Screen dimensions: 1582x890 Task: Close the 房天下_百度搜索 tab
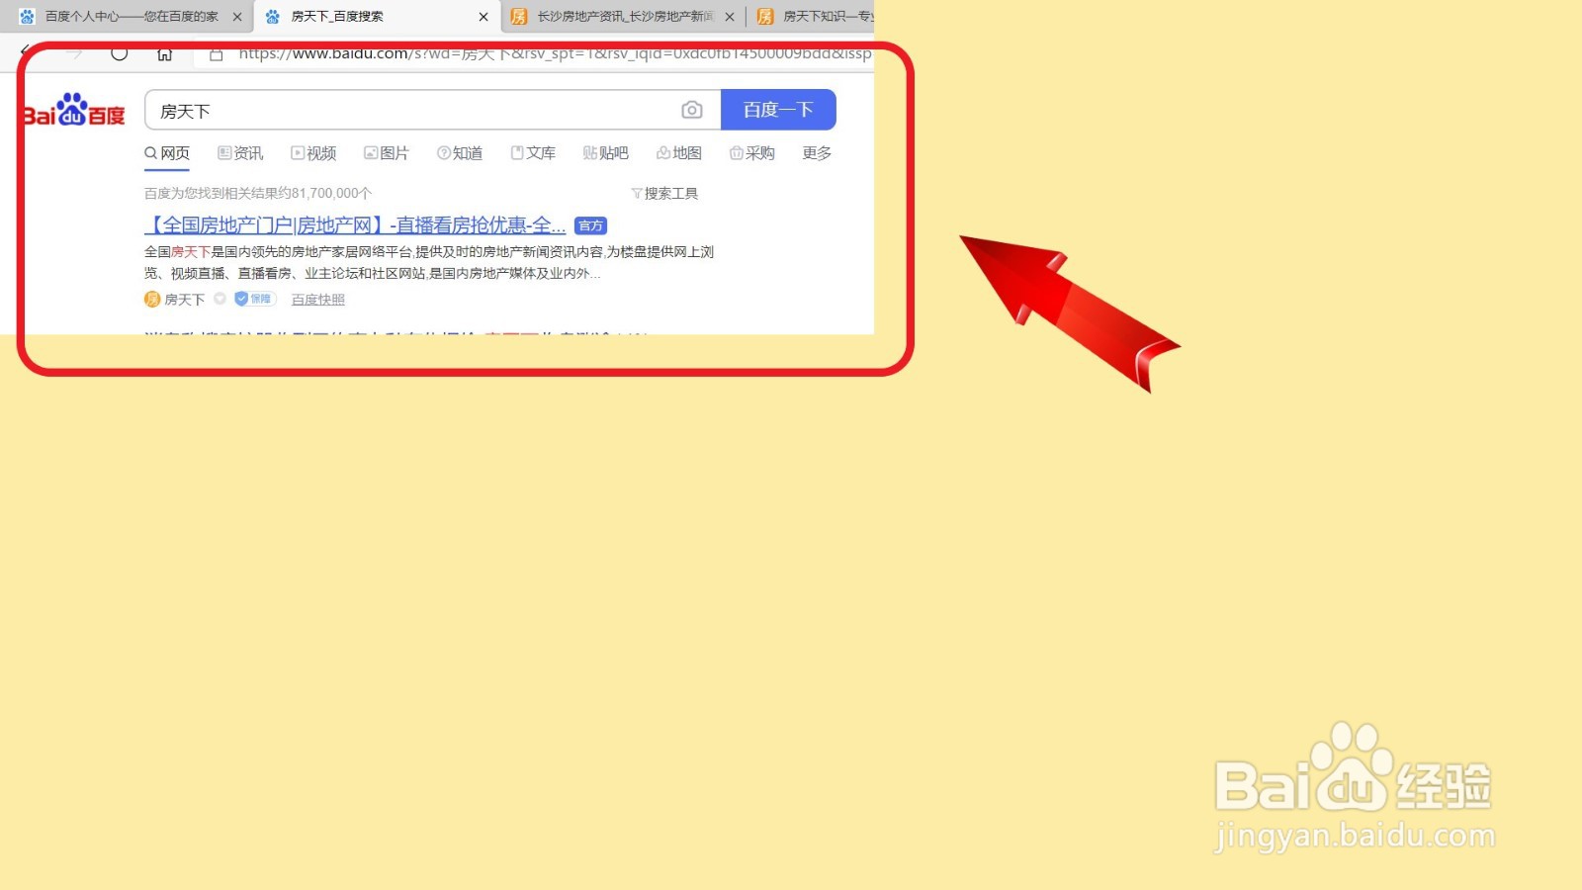pos(483,17)
